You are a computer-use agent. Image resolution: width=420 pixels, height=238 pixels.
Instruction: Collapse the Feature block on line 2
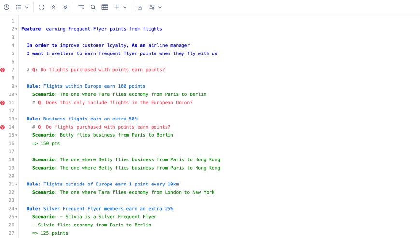point(17,29)
